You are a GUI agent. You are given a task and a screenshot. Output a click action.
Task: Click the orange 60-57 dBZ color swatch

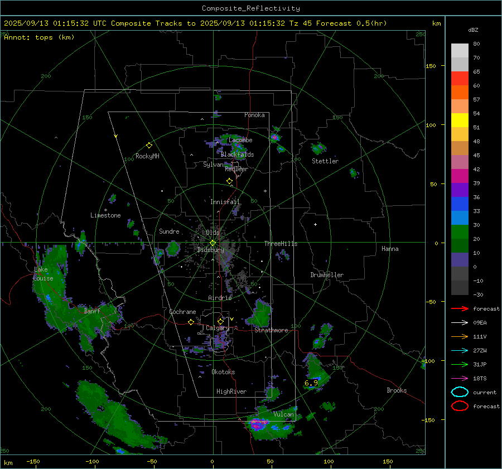[x=460, y=93]
